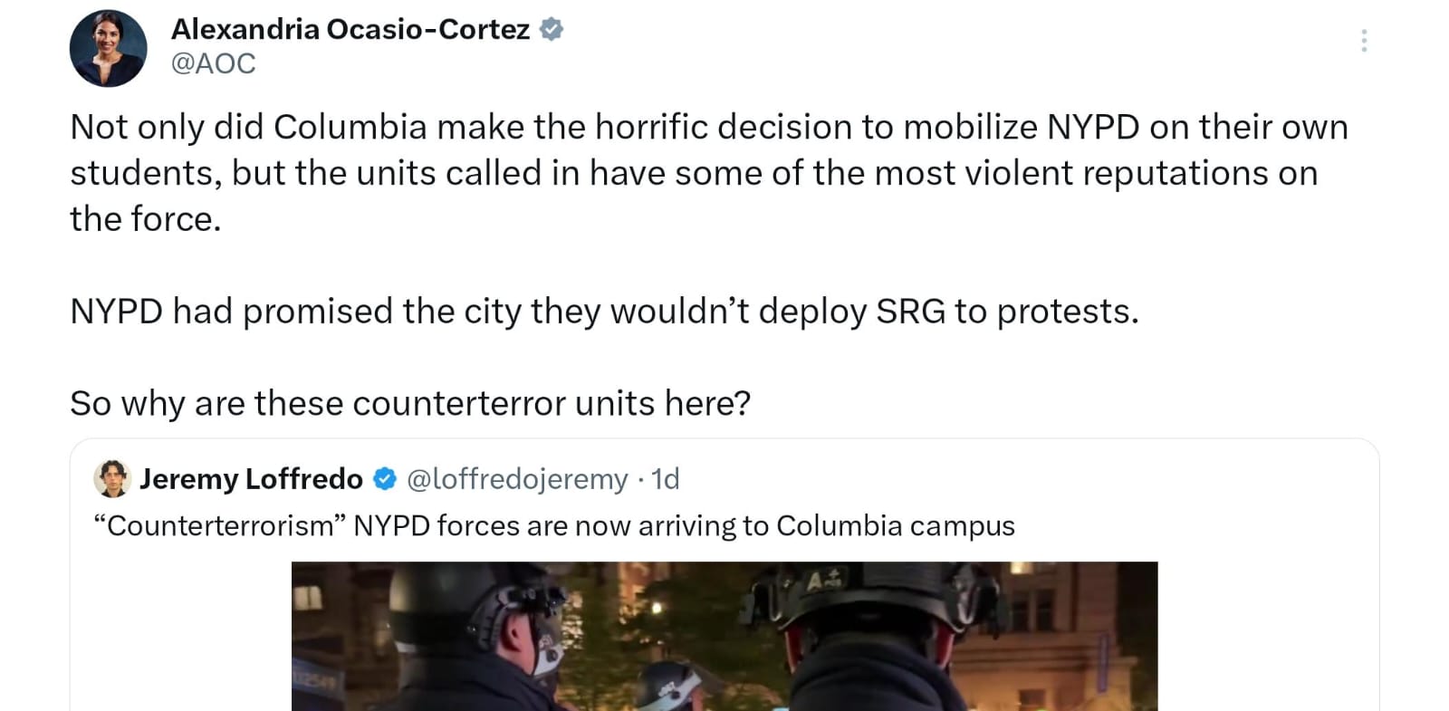Screen dimensions: 1449x711
Task: Open the three-dot more options menu
Action: [1363, 41]
